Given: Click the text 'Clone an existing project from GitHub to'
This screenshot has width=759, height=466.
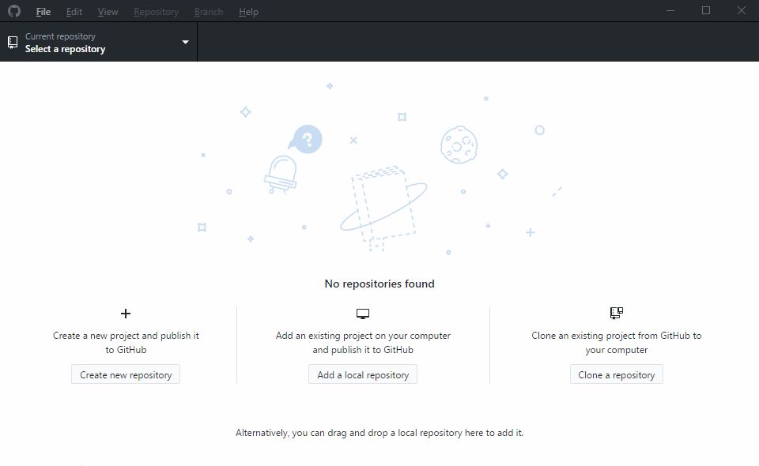Looking at the screenshot, I should [x=616, y=336].
